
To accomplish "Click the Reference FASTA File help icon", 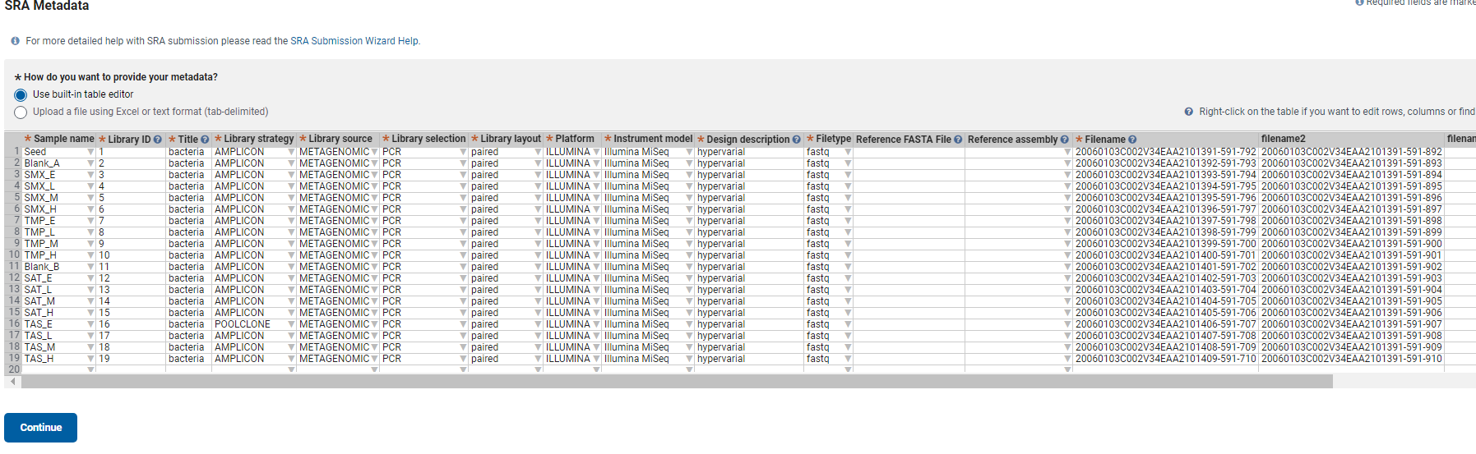I will click(x=958, y=140).
